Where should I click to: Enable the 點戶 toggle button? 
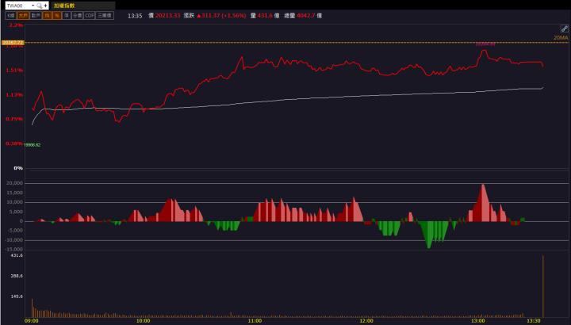coord(36,15)
